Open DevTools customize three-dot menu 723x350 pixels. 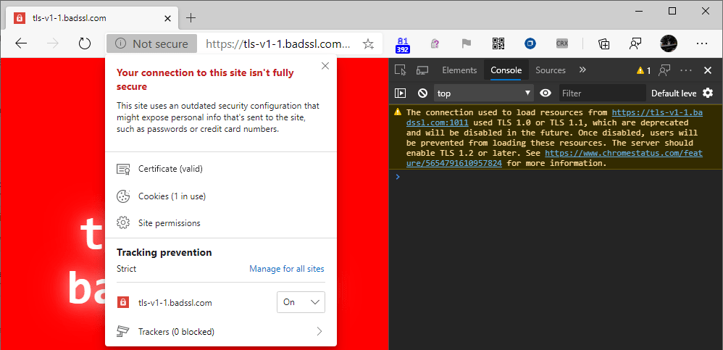click(x=686, y=70)
